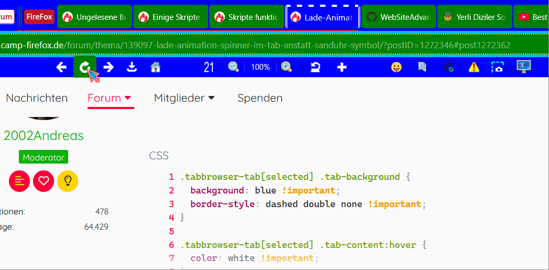Click the emoji smiley toolbar icon
The height and width of the screenshot is (270, 549).
pos(396,67)
